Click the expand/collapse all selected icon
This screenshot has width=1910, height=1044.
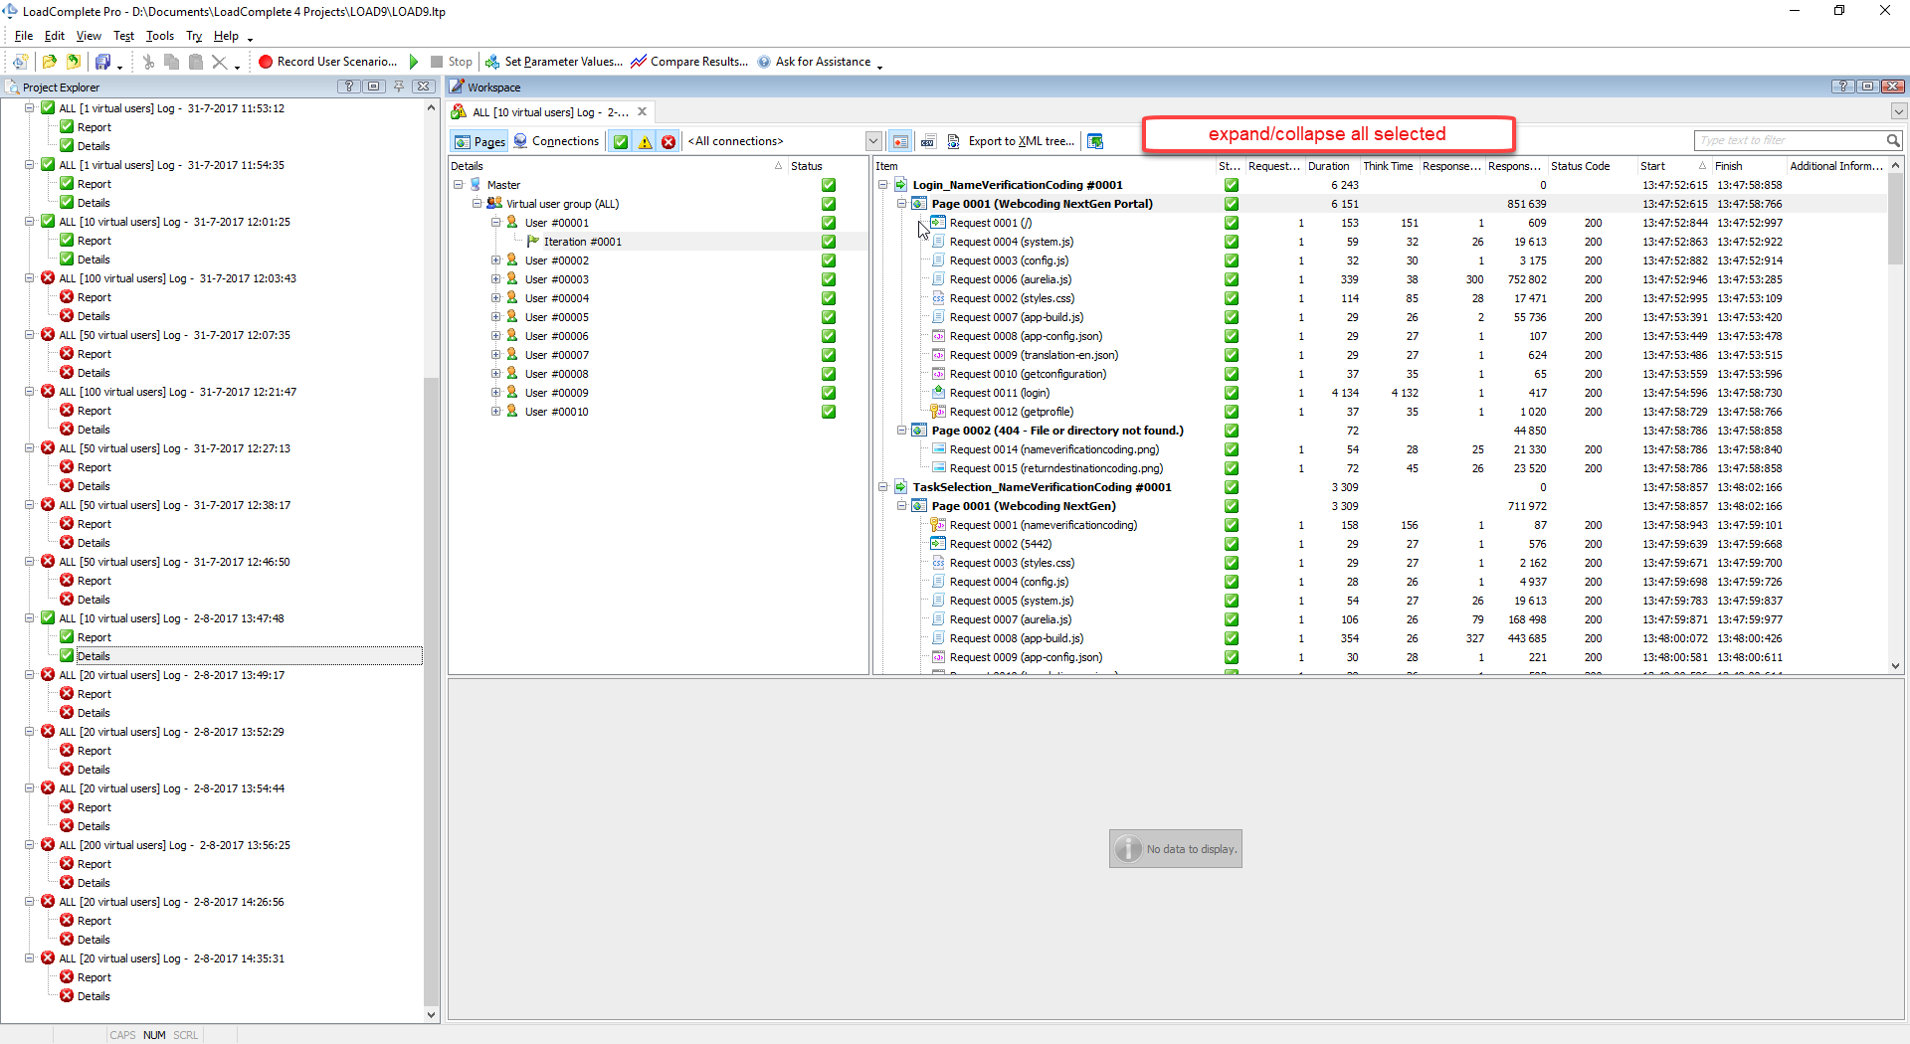click(1095, 141)
